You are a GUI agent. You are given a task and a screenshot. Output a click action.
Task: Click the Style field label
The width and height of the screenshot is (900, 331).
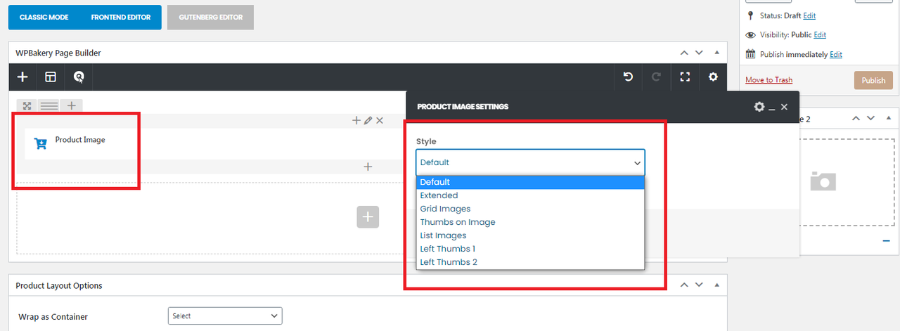tap(426, 141)
